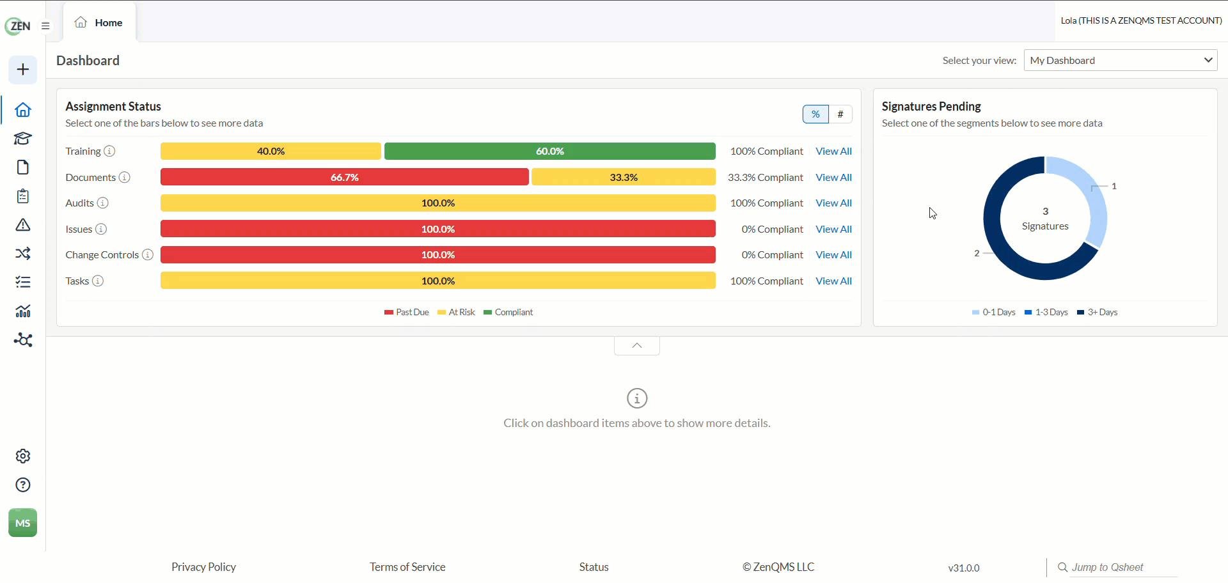Screen dimensions: 1228x583
Task: Open the My Dashboard view dropdown
Action: point(1121,61)
